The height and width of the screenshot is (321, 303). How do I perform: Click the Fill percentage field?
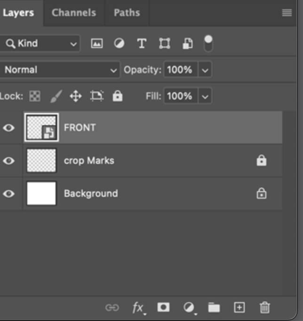pyautogui.click(x=180, y=96)
